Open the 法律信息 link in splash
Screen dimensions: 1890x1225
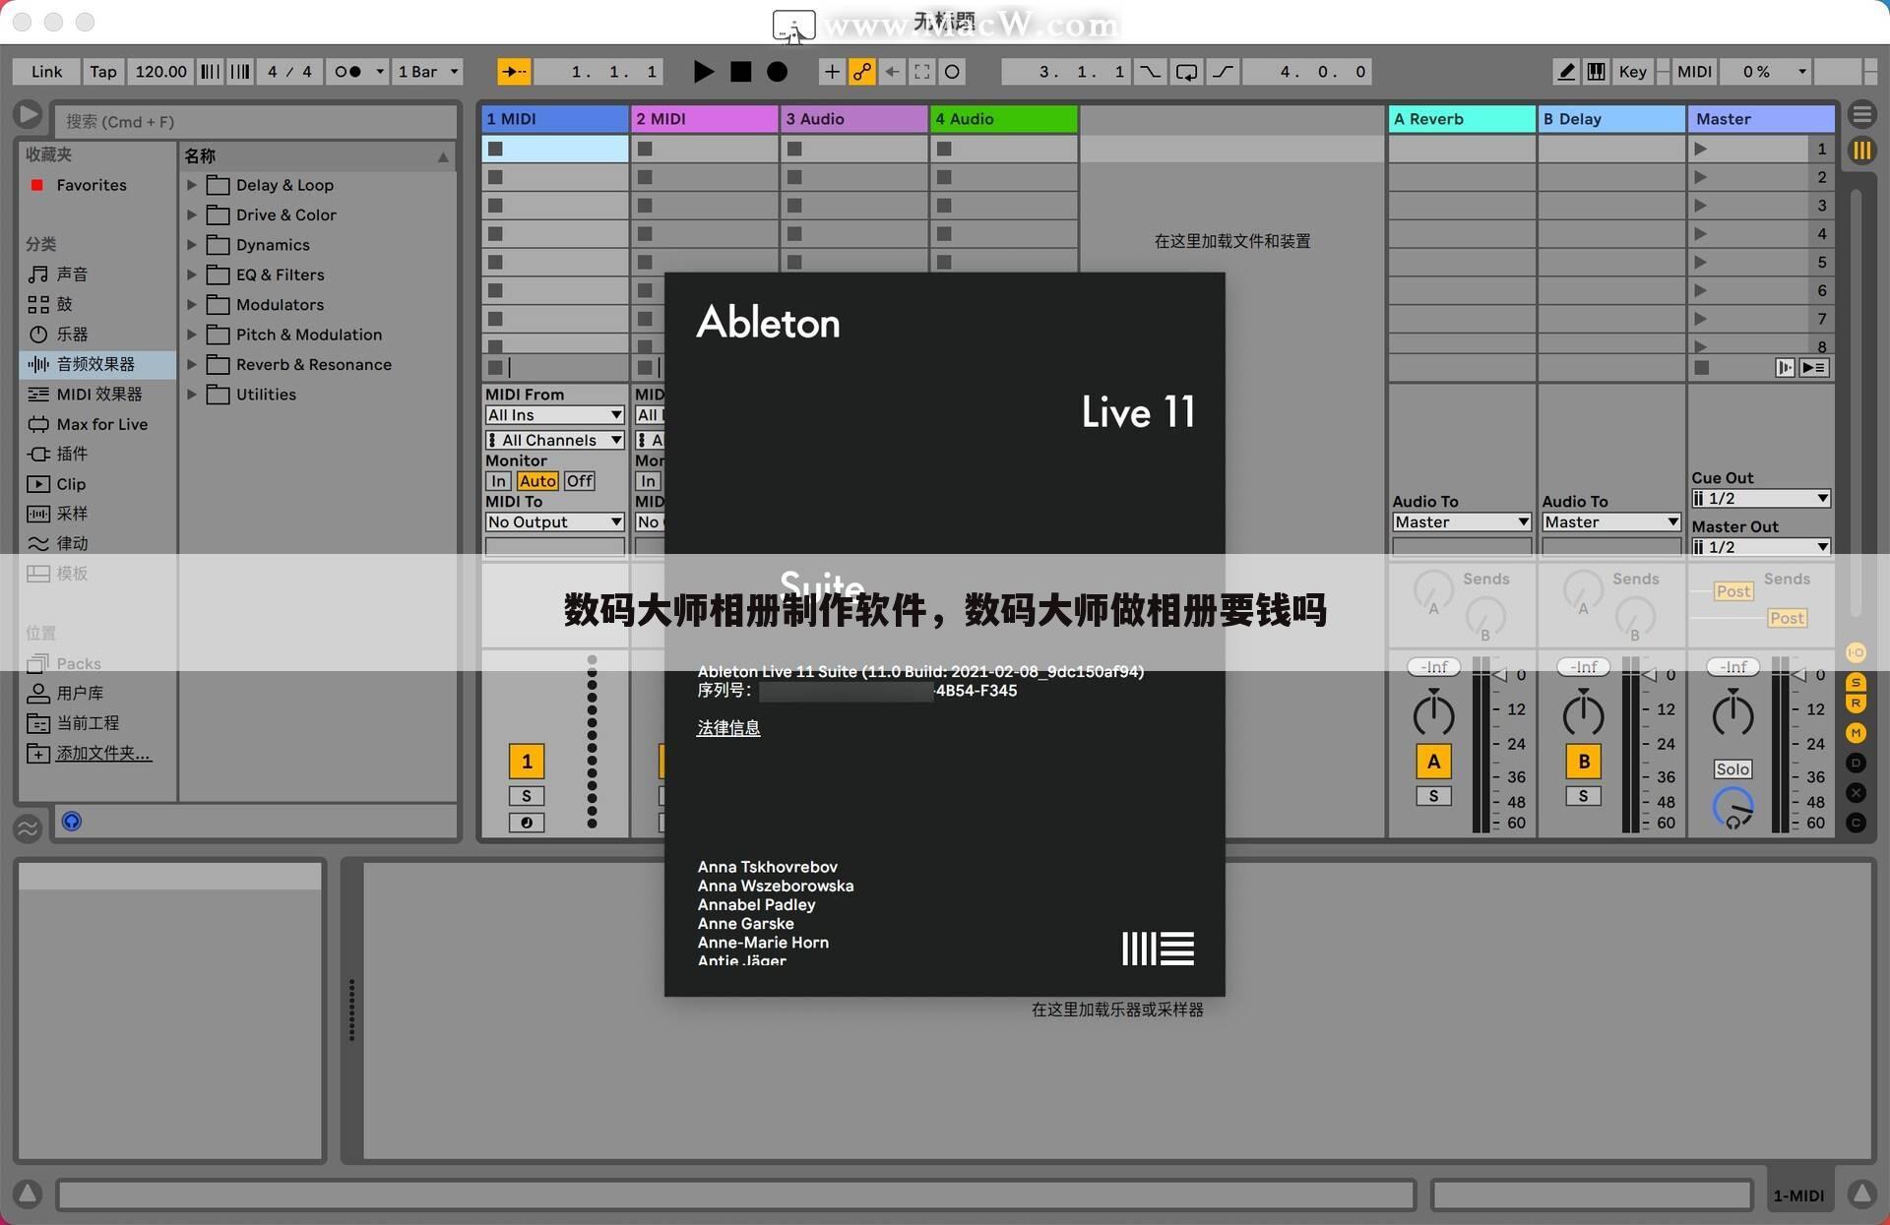(x=728, y=728)
